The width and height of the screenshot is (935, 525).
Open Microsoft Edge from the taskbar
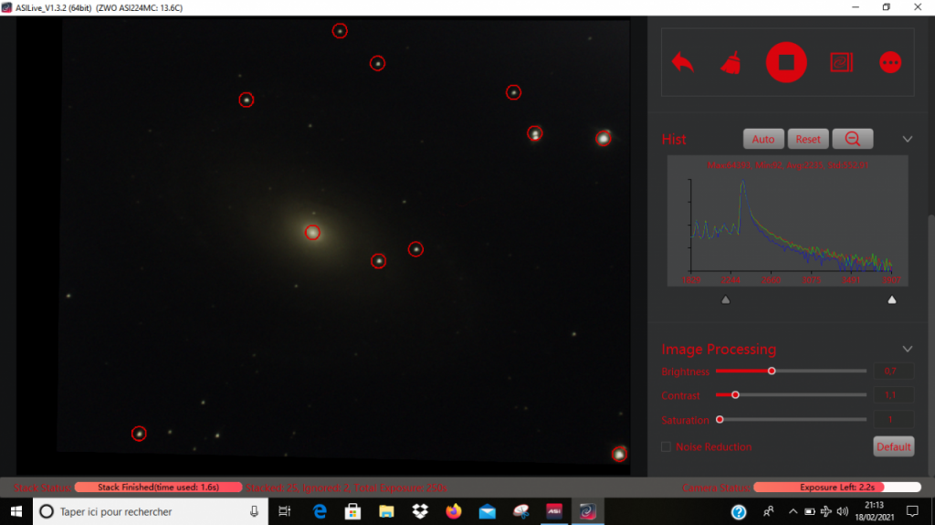click(x=320, y=511)
